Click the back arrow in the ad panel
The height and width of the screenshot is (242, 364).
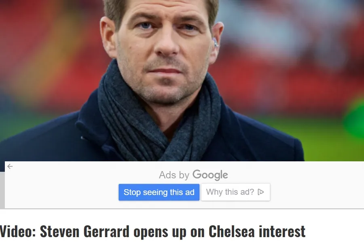point(10,166)
